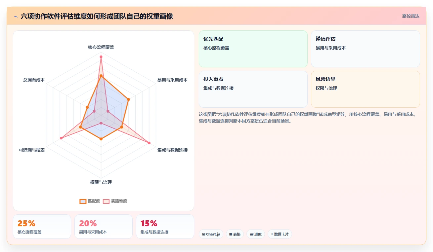The height and width of the screenshot is (252, 433).
Task: Click the title icon before 六项协作软件
Action: coord(16,16)
